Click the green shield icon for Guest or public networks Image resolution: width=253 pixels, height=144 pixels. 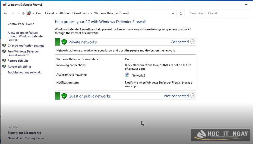coord(64,96)
